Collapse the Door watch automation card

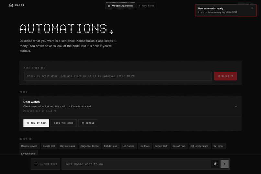pos(236,106)
